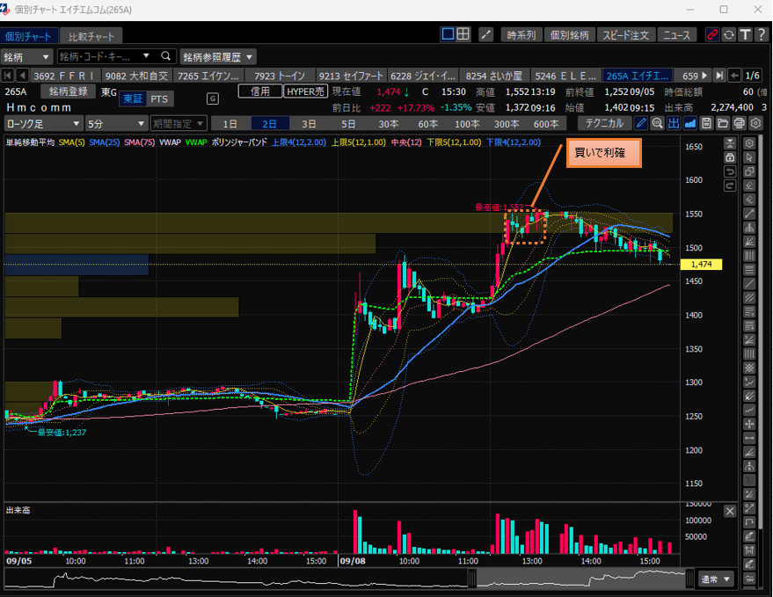This screenshot has height=597, width=773.
Task: Click the print chart icon
Action: (x=740, y=123)
